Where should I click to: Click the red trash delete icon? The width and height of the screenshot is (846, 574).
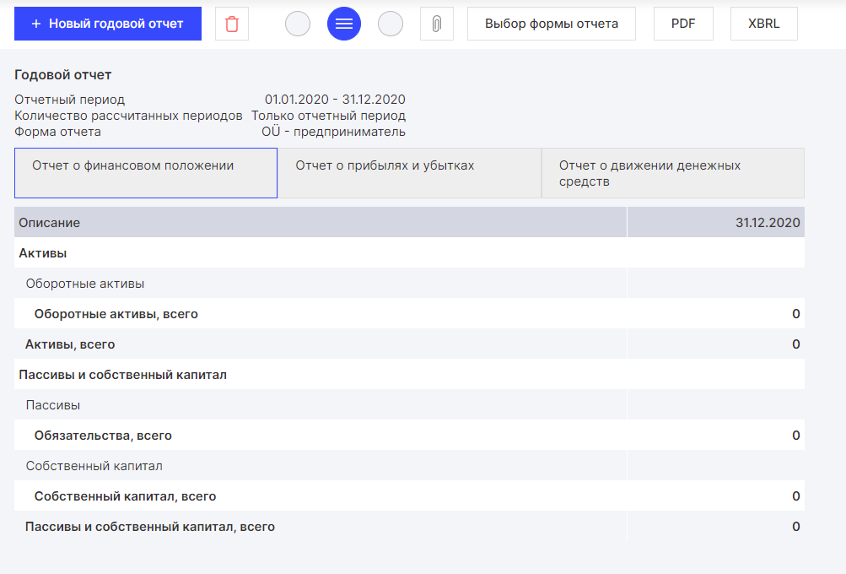(232, 24)
